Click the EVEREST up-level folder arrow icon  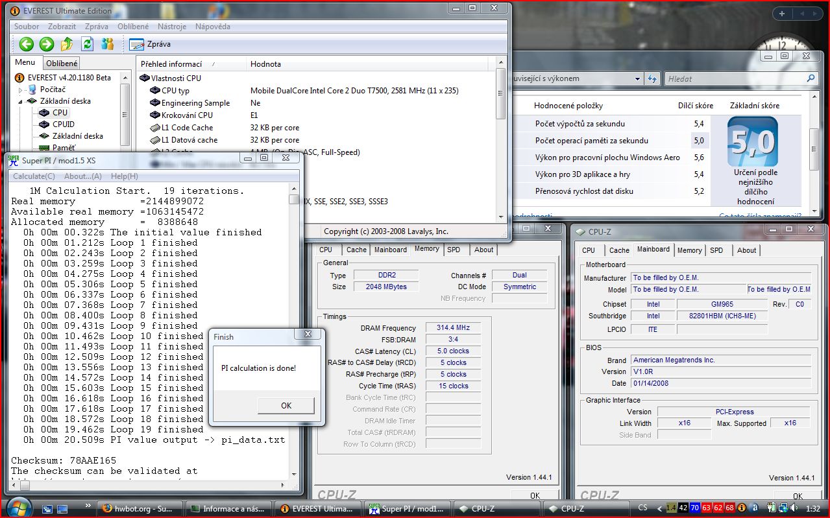pos(67,44)
